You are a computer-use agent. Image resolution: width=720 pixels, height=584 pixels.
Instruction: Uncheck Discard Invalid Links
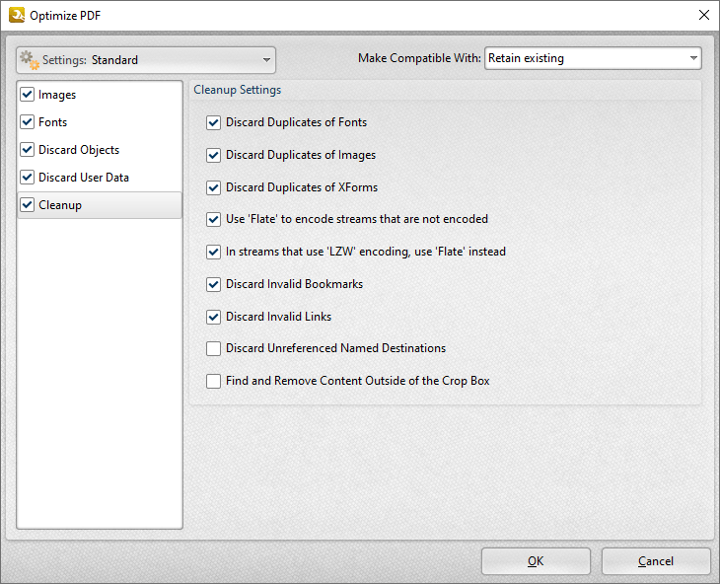pyautogui.click(x=213, y=318)
